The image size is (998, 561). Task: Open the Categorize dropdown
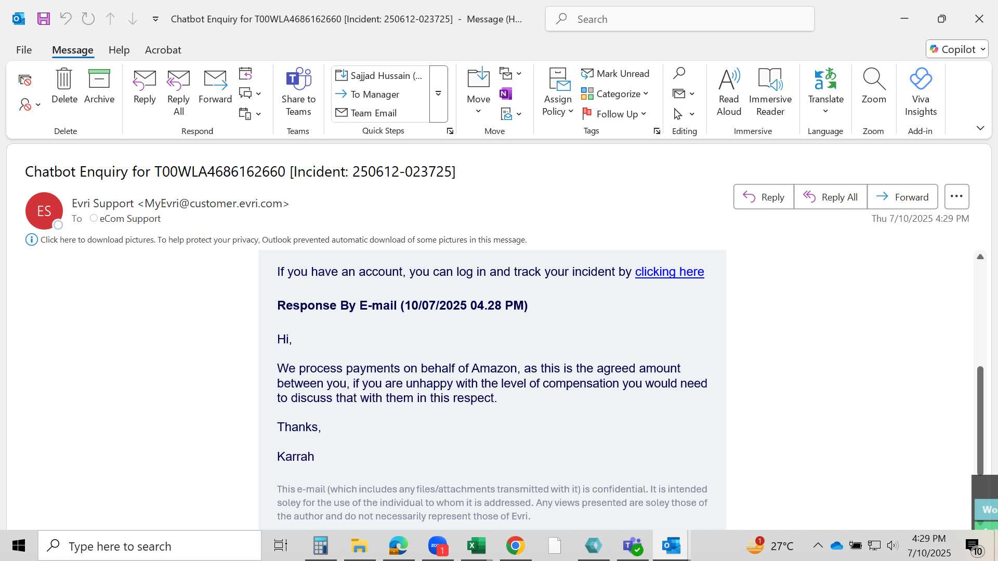pyautogui.click(x=615, y=94)
